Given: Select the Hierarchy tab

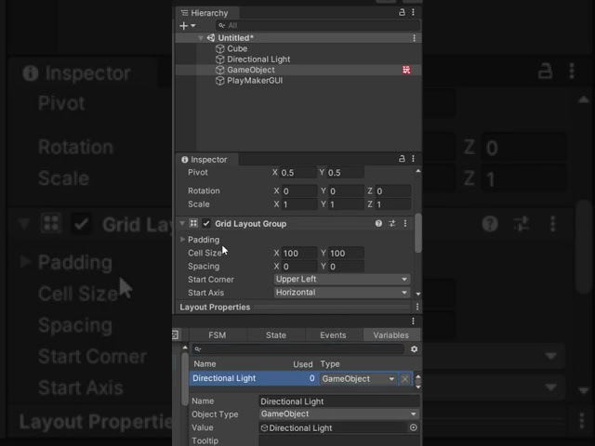Looking at the screenshot, I should click(x=207, y=13).
